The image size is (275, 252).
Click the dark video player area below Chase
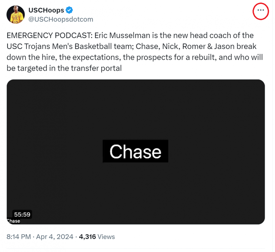[x=136, y=193]
